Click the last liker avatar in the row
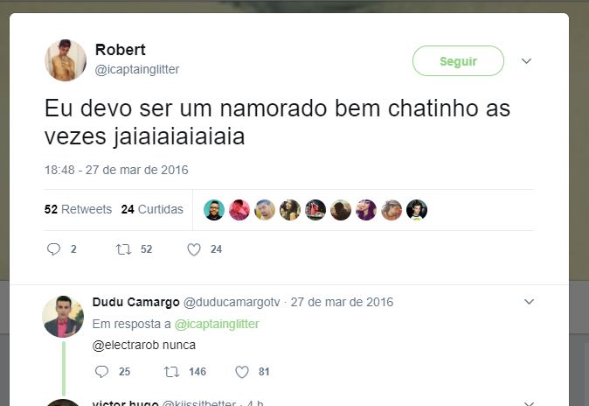Viewport: 589px width, 406px height. click(417, 210)
